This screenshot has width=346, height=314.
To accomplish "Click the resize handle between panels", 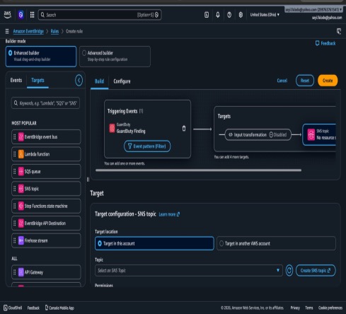I will click(88, 180).
